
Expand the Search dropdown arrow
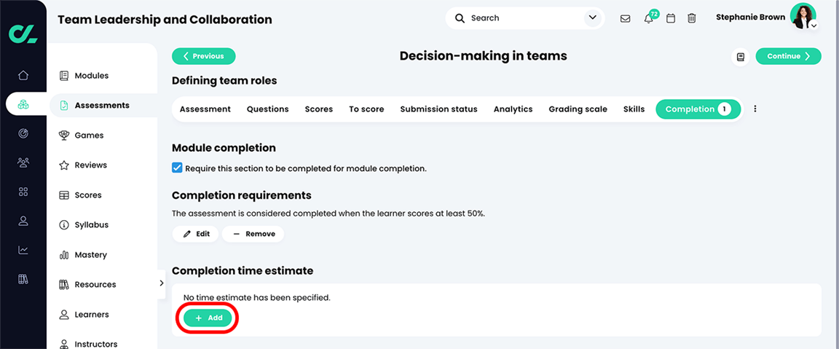pos(593,18)
